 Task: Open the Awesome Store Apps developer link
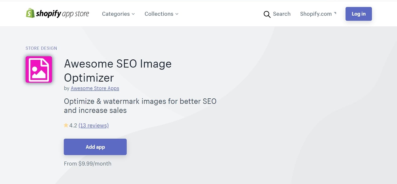point(95,88)
